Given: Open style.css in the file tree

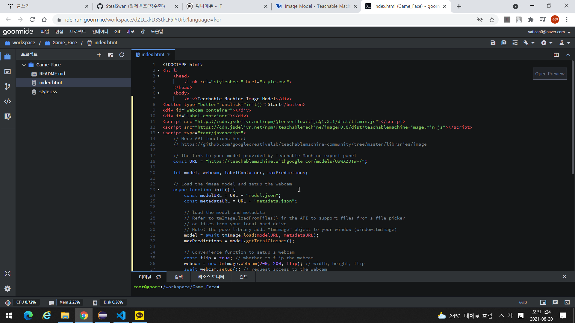Looking at the screenshot, I should 48,92.
